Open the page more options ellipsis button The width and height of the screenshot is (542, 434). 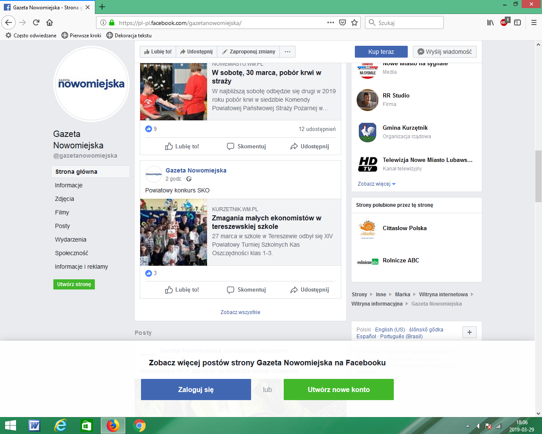pyautogui.click(x=288, y=52)
